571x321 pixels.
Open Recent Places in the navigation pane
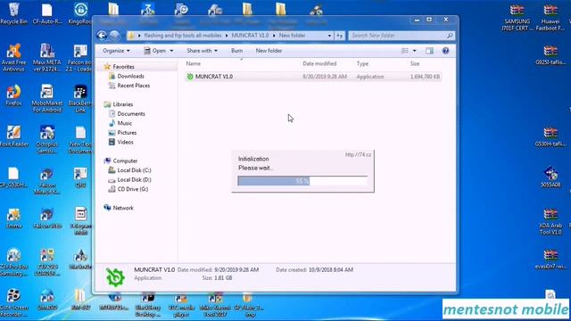(x=133, y=86)
